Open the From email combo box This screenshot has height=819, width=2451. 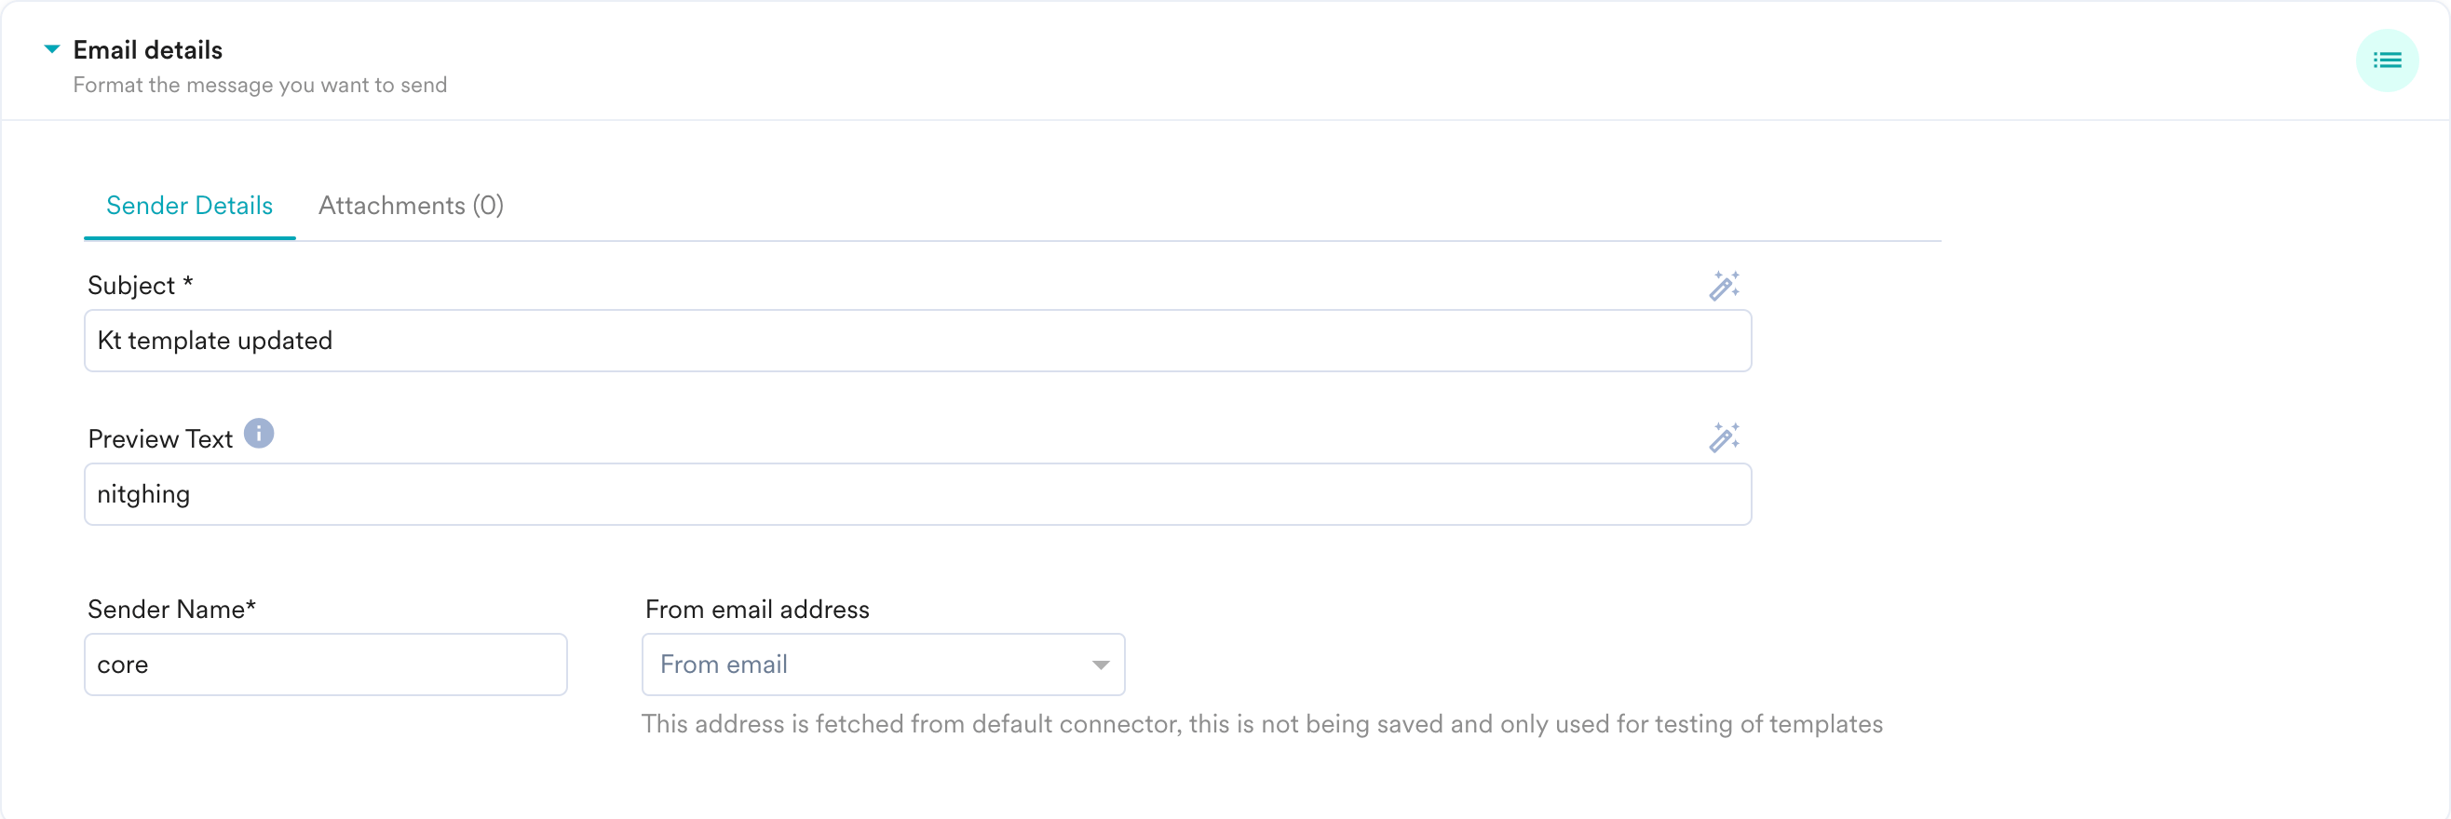click(883, 664)
